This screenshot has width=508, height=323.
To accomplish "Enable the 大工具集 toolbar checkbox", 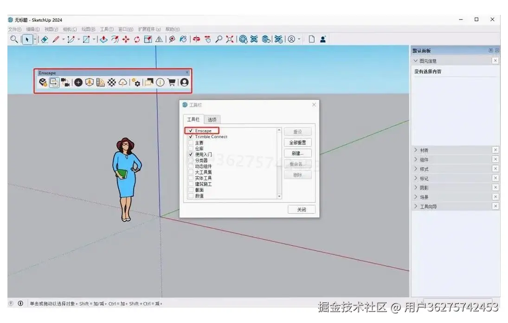I will (190, 173).
